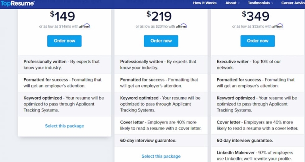Image resolution: width=305 pixels, height=162 pixels.
Task: Click the Affirm logo under the $149 price
Action: point(84,26)
